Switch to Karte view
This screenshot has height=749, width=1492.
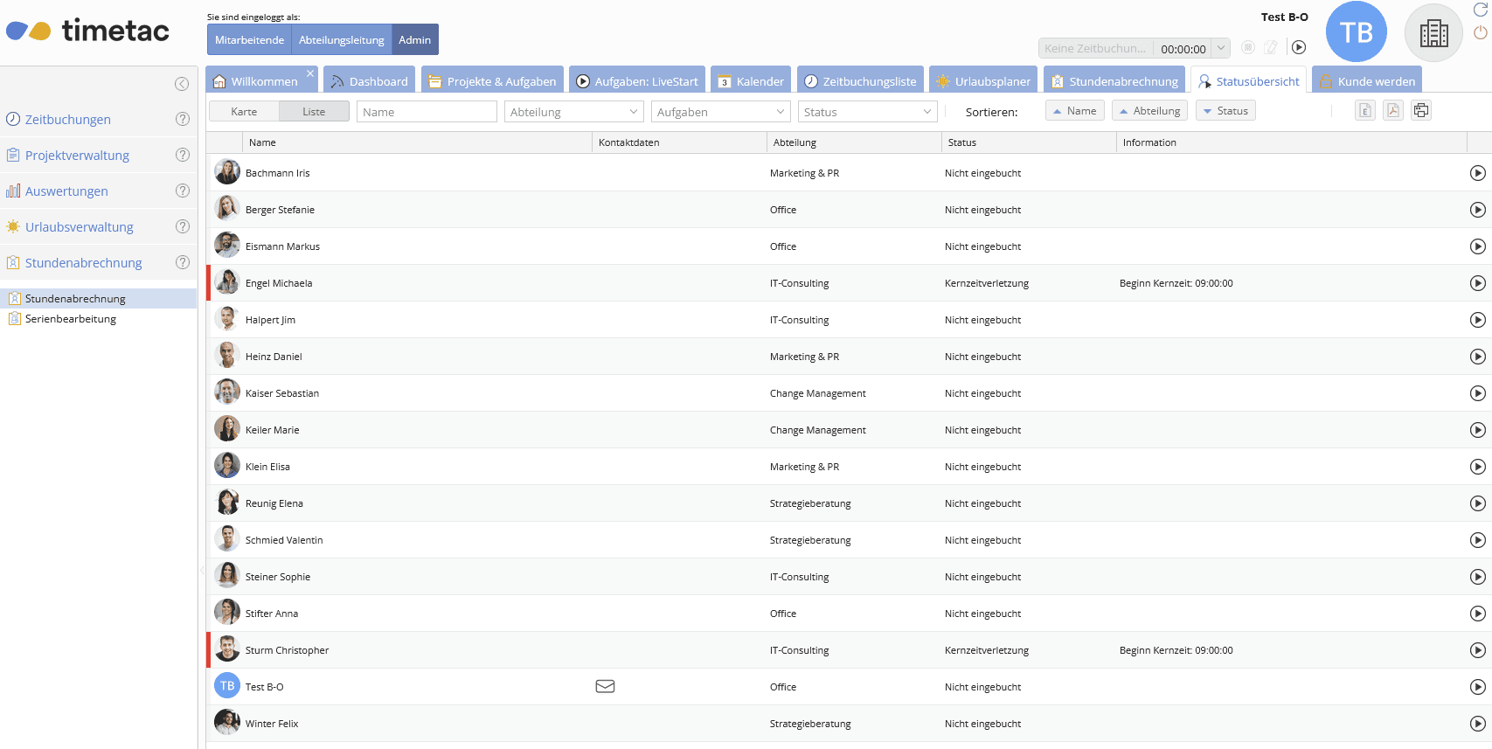(x=244, y=112)
